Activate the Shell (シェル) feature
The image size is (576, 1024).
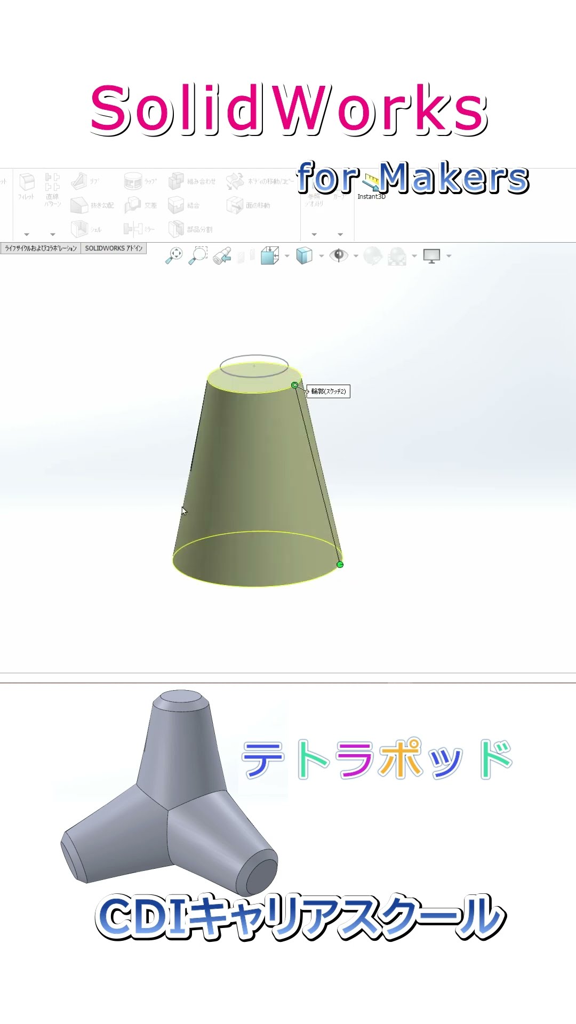86,229
